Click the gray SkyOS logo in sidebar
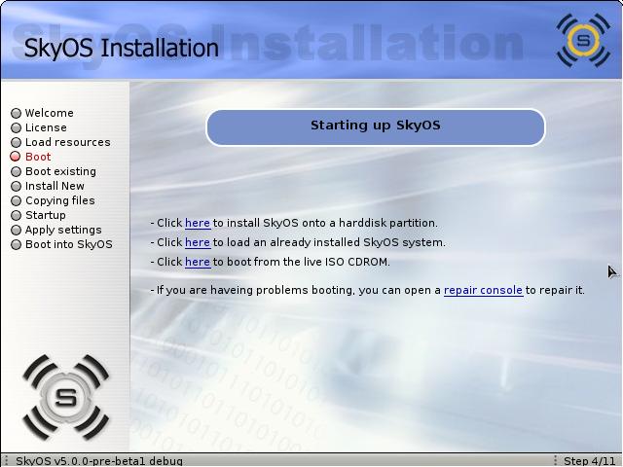The width and height of the screenshot is (623, 467). point(65,398)
